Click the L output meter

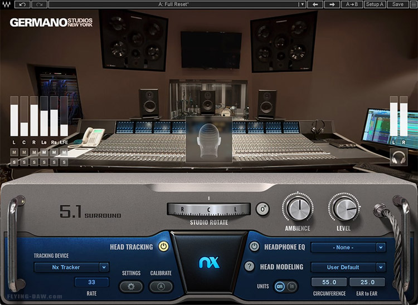pyautogui.click(x=393, y=116)
